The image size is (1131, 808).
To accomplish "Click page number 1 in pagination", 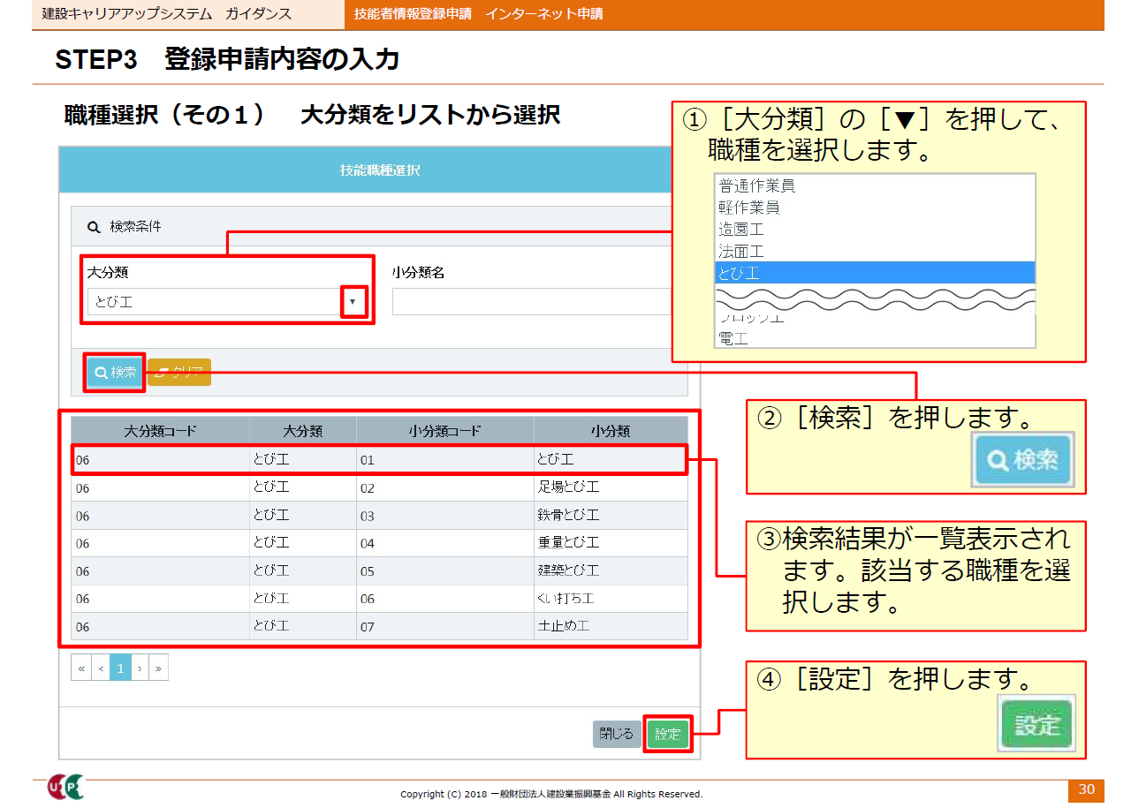I will 120,668.
